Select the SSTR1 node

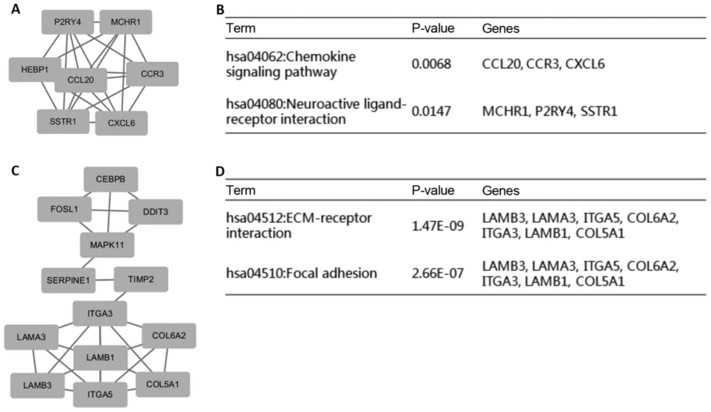63,122
